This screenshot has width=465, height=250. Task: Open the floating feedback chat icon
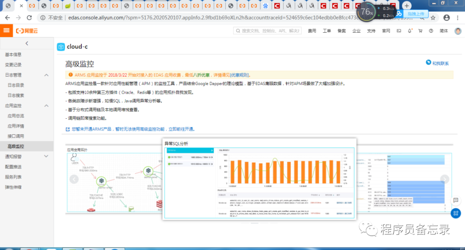456,201
